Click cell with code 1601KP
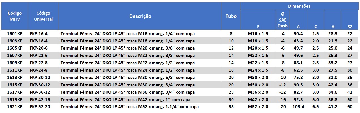Viewport: 360px width, 113px height. [x=15, y=33]
